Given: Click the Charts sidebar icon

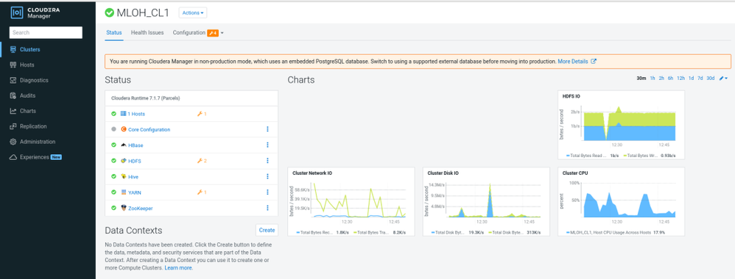Looking at the screenshot, I should coord(13,111).
